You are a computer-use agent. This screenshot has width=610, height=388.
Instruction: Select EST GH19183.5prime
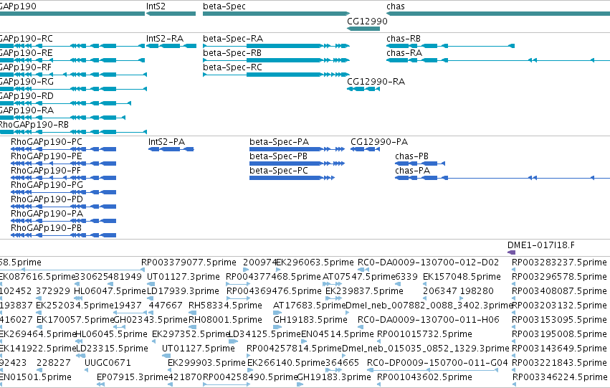(x=310, y=321)
